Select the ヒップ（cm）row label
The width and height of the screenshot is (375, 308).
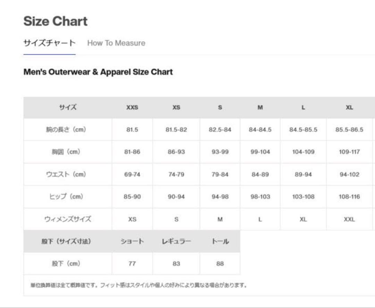[x=67, y=197]
